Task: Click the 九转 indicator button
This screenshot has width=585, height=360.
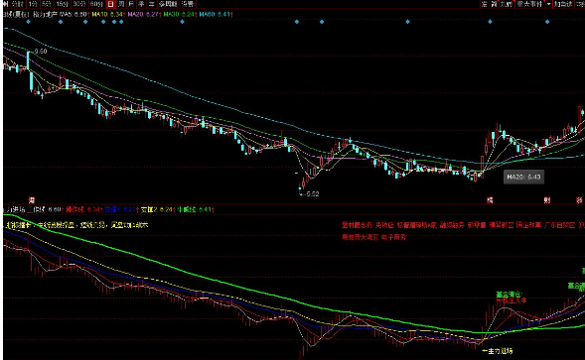Action: click(506, 4)
